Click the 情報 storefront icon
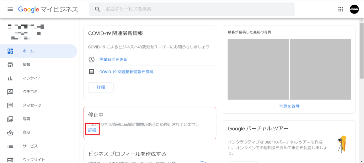364x163 pixels. coord(10,64)
